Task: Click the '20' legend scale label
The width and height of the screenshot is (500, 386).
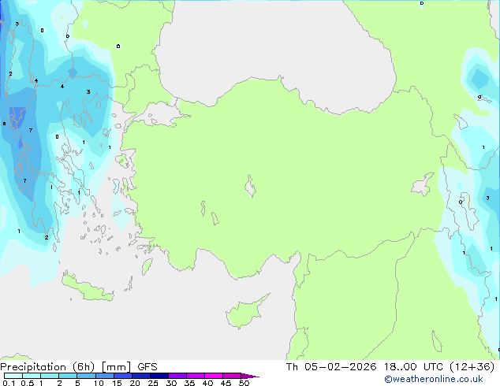Action: [135, 383]
